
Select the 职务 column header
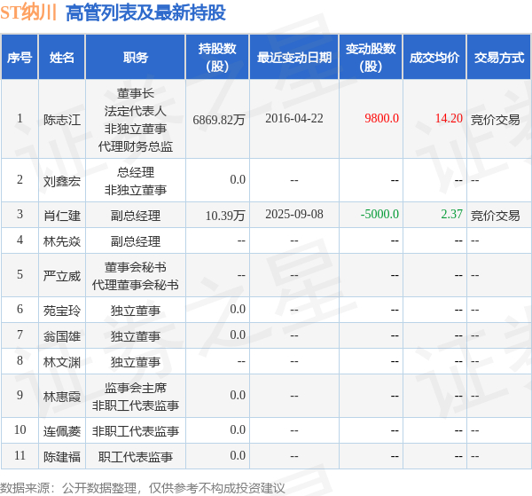(x=136, y=58)
